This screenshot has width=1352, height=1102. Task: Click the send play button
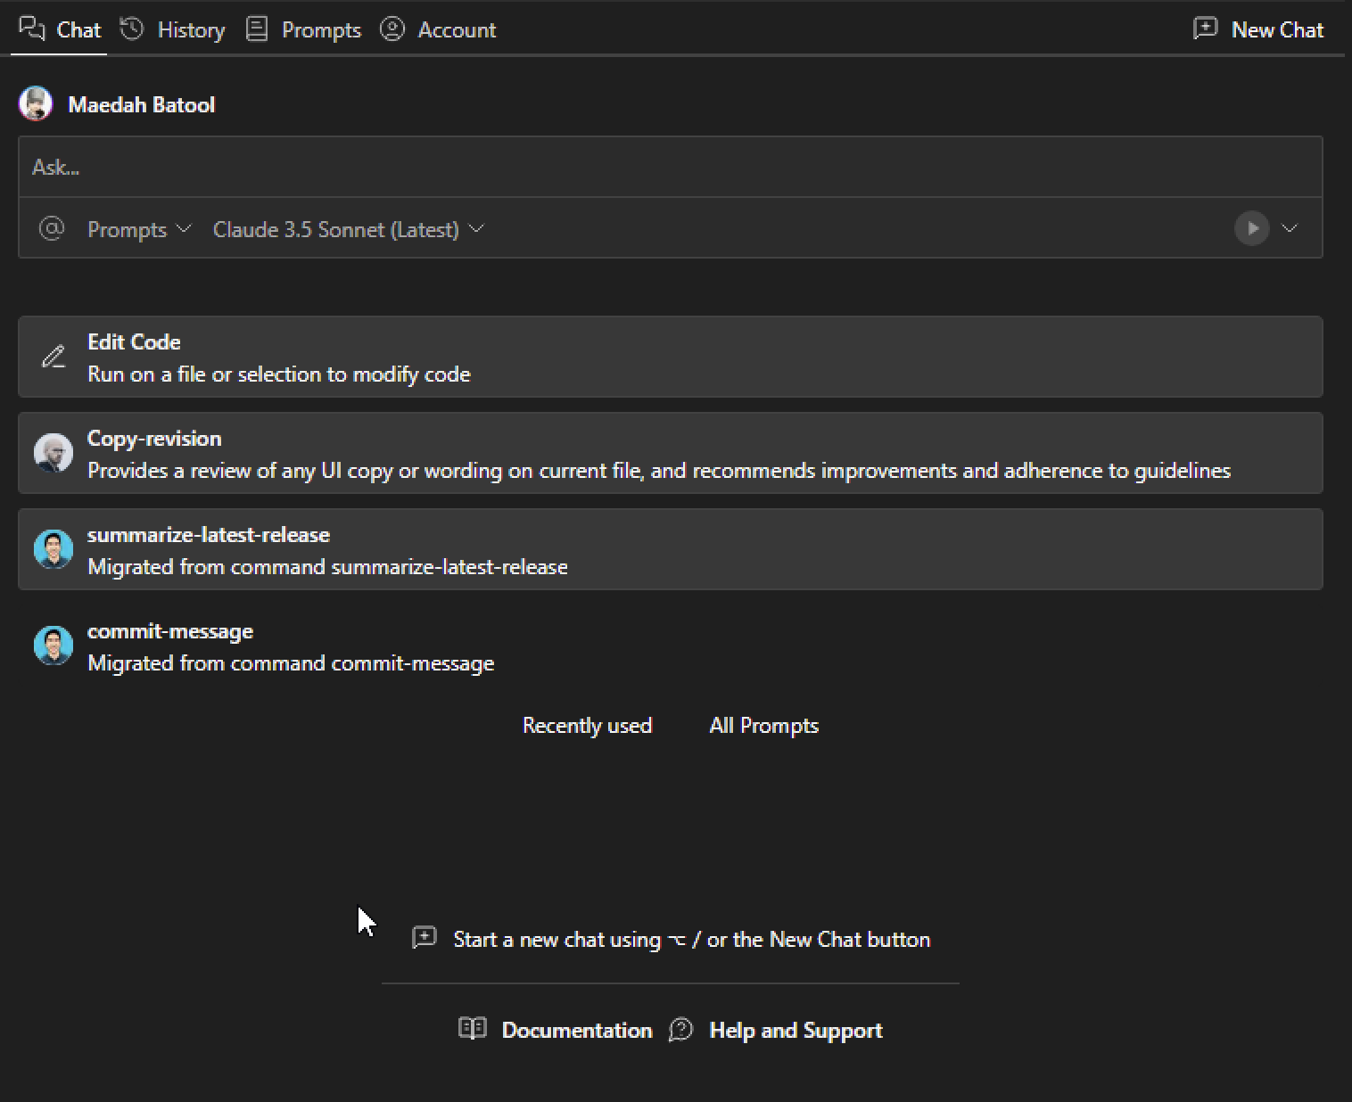click(1252, 228)
